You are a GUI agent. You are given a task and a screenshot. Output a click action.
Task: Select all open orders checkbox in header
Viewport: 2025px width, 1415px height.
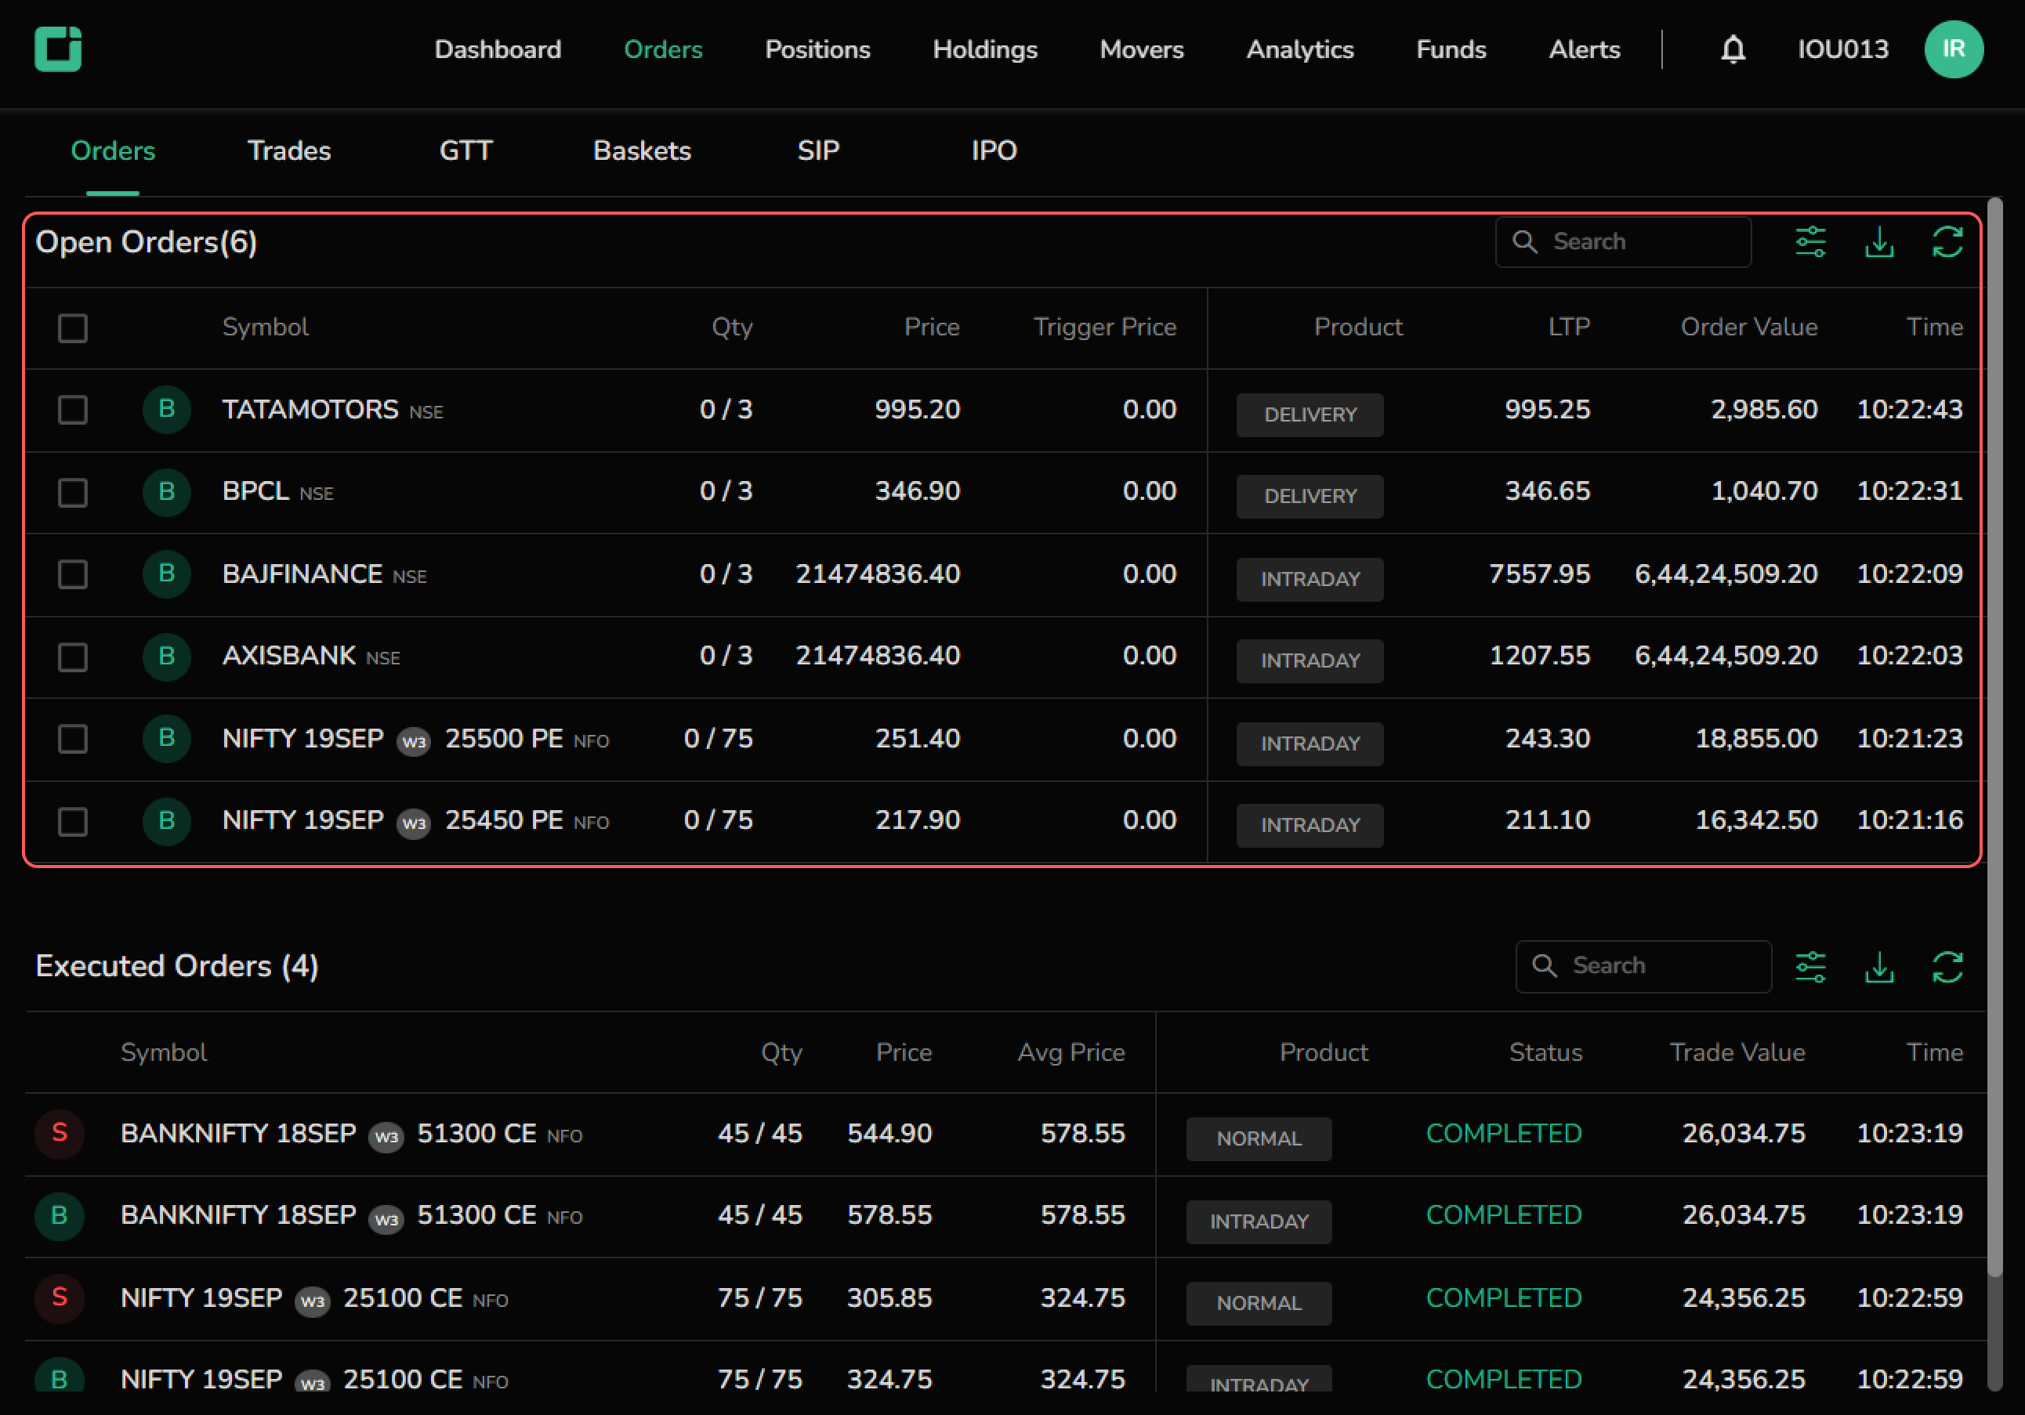click(72, 328)
